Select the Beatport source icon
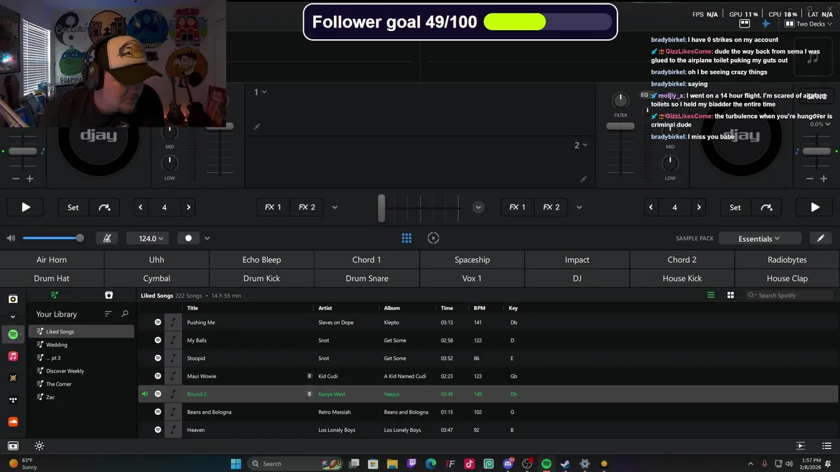 coord(13,378)
